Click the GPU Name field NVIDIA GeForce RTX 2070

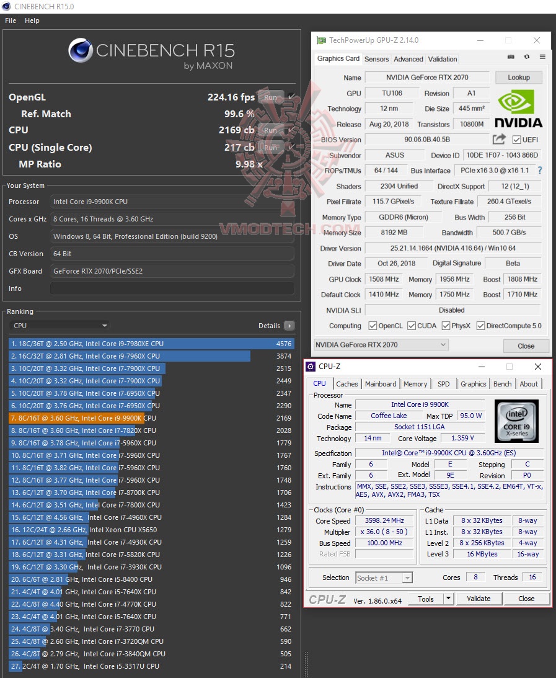[427, 78]
